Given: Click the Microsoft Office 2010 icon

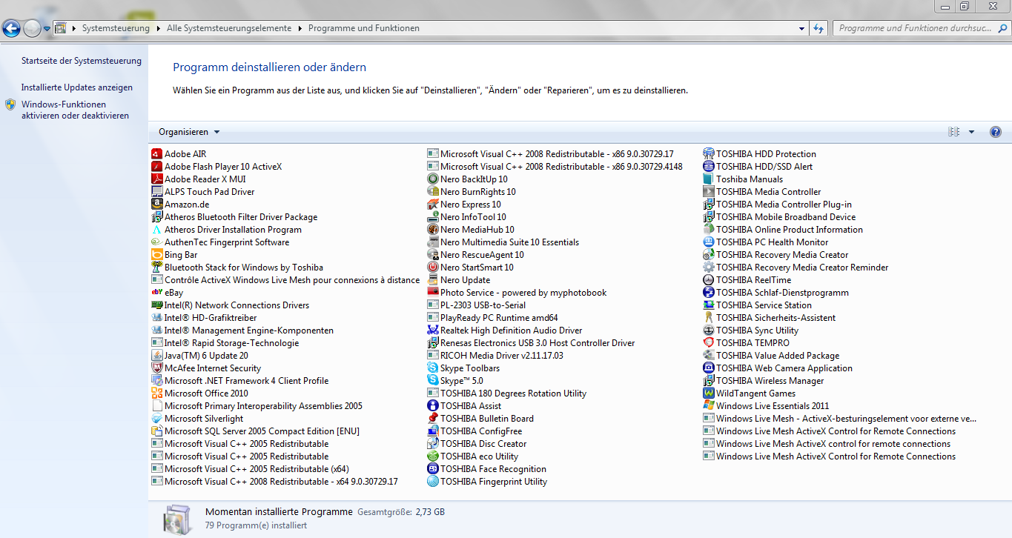Looking at the screenshot, I should [157, 393].
